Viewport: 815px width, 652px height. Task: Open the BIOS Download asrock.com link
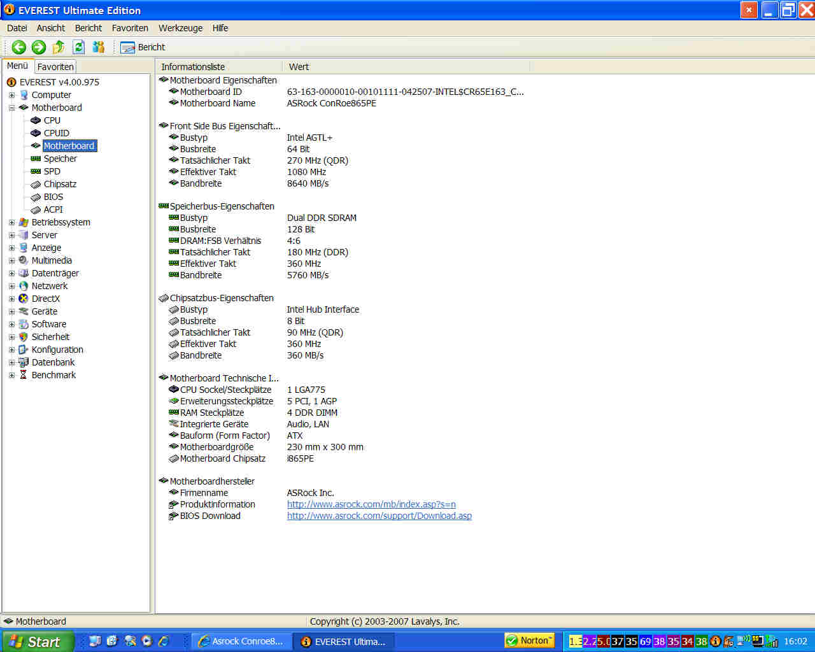click(379, 516)
